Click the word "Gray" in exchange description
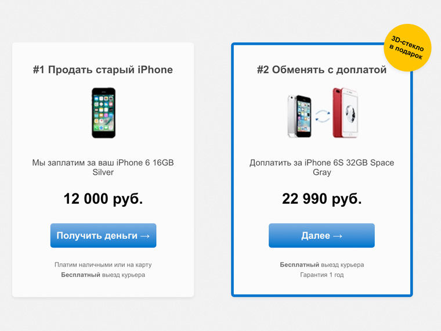This screenshot has width=441, height=331. tap(321, 172)
